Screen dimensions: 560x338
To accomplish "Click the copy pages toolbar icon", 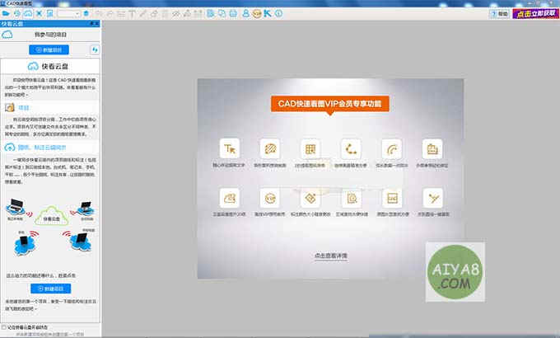I will [222, 13].
